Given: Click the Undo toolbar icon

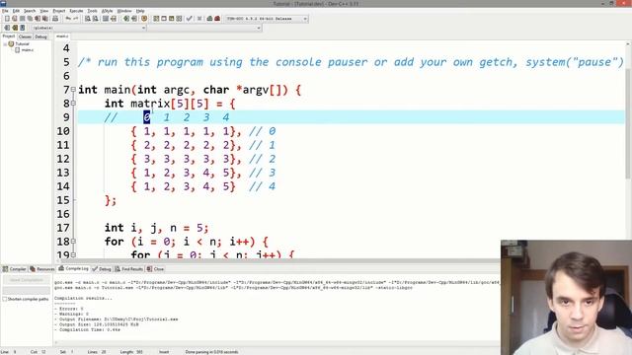Looking at the screenshot, I should coord(68,19).
